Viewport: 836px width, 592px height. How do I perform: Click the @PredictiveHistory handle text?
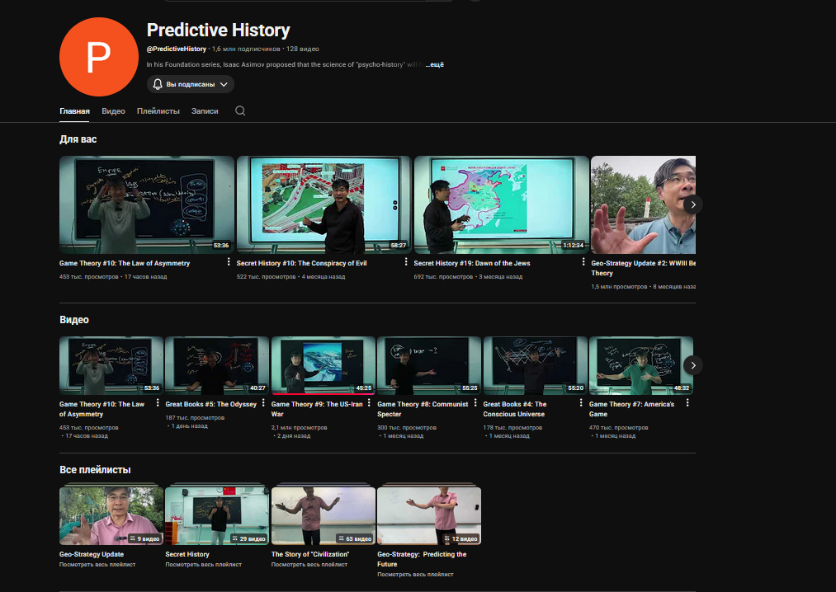(x=177, y=49)
